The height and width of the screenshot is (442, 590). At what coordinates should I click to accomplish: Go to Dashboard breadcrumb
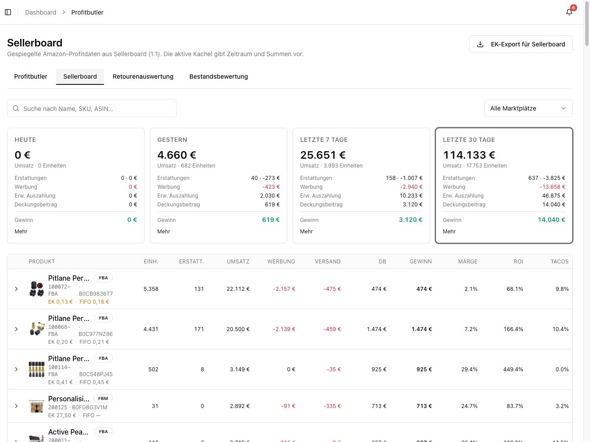point(41,12)
